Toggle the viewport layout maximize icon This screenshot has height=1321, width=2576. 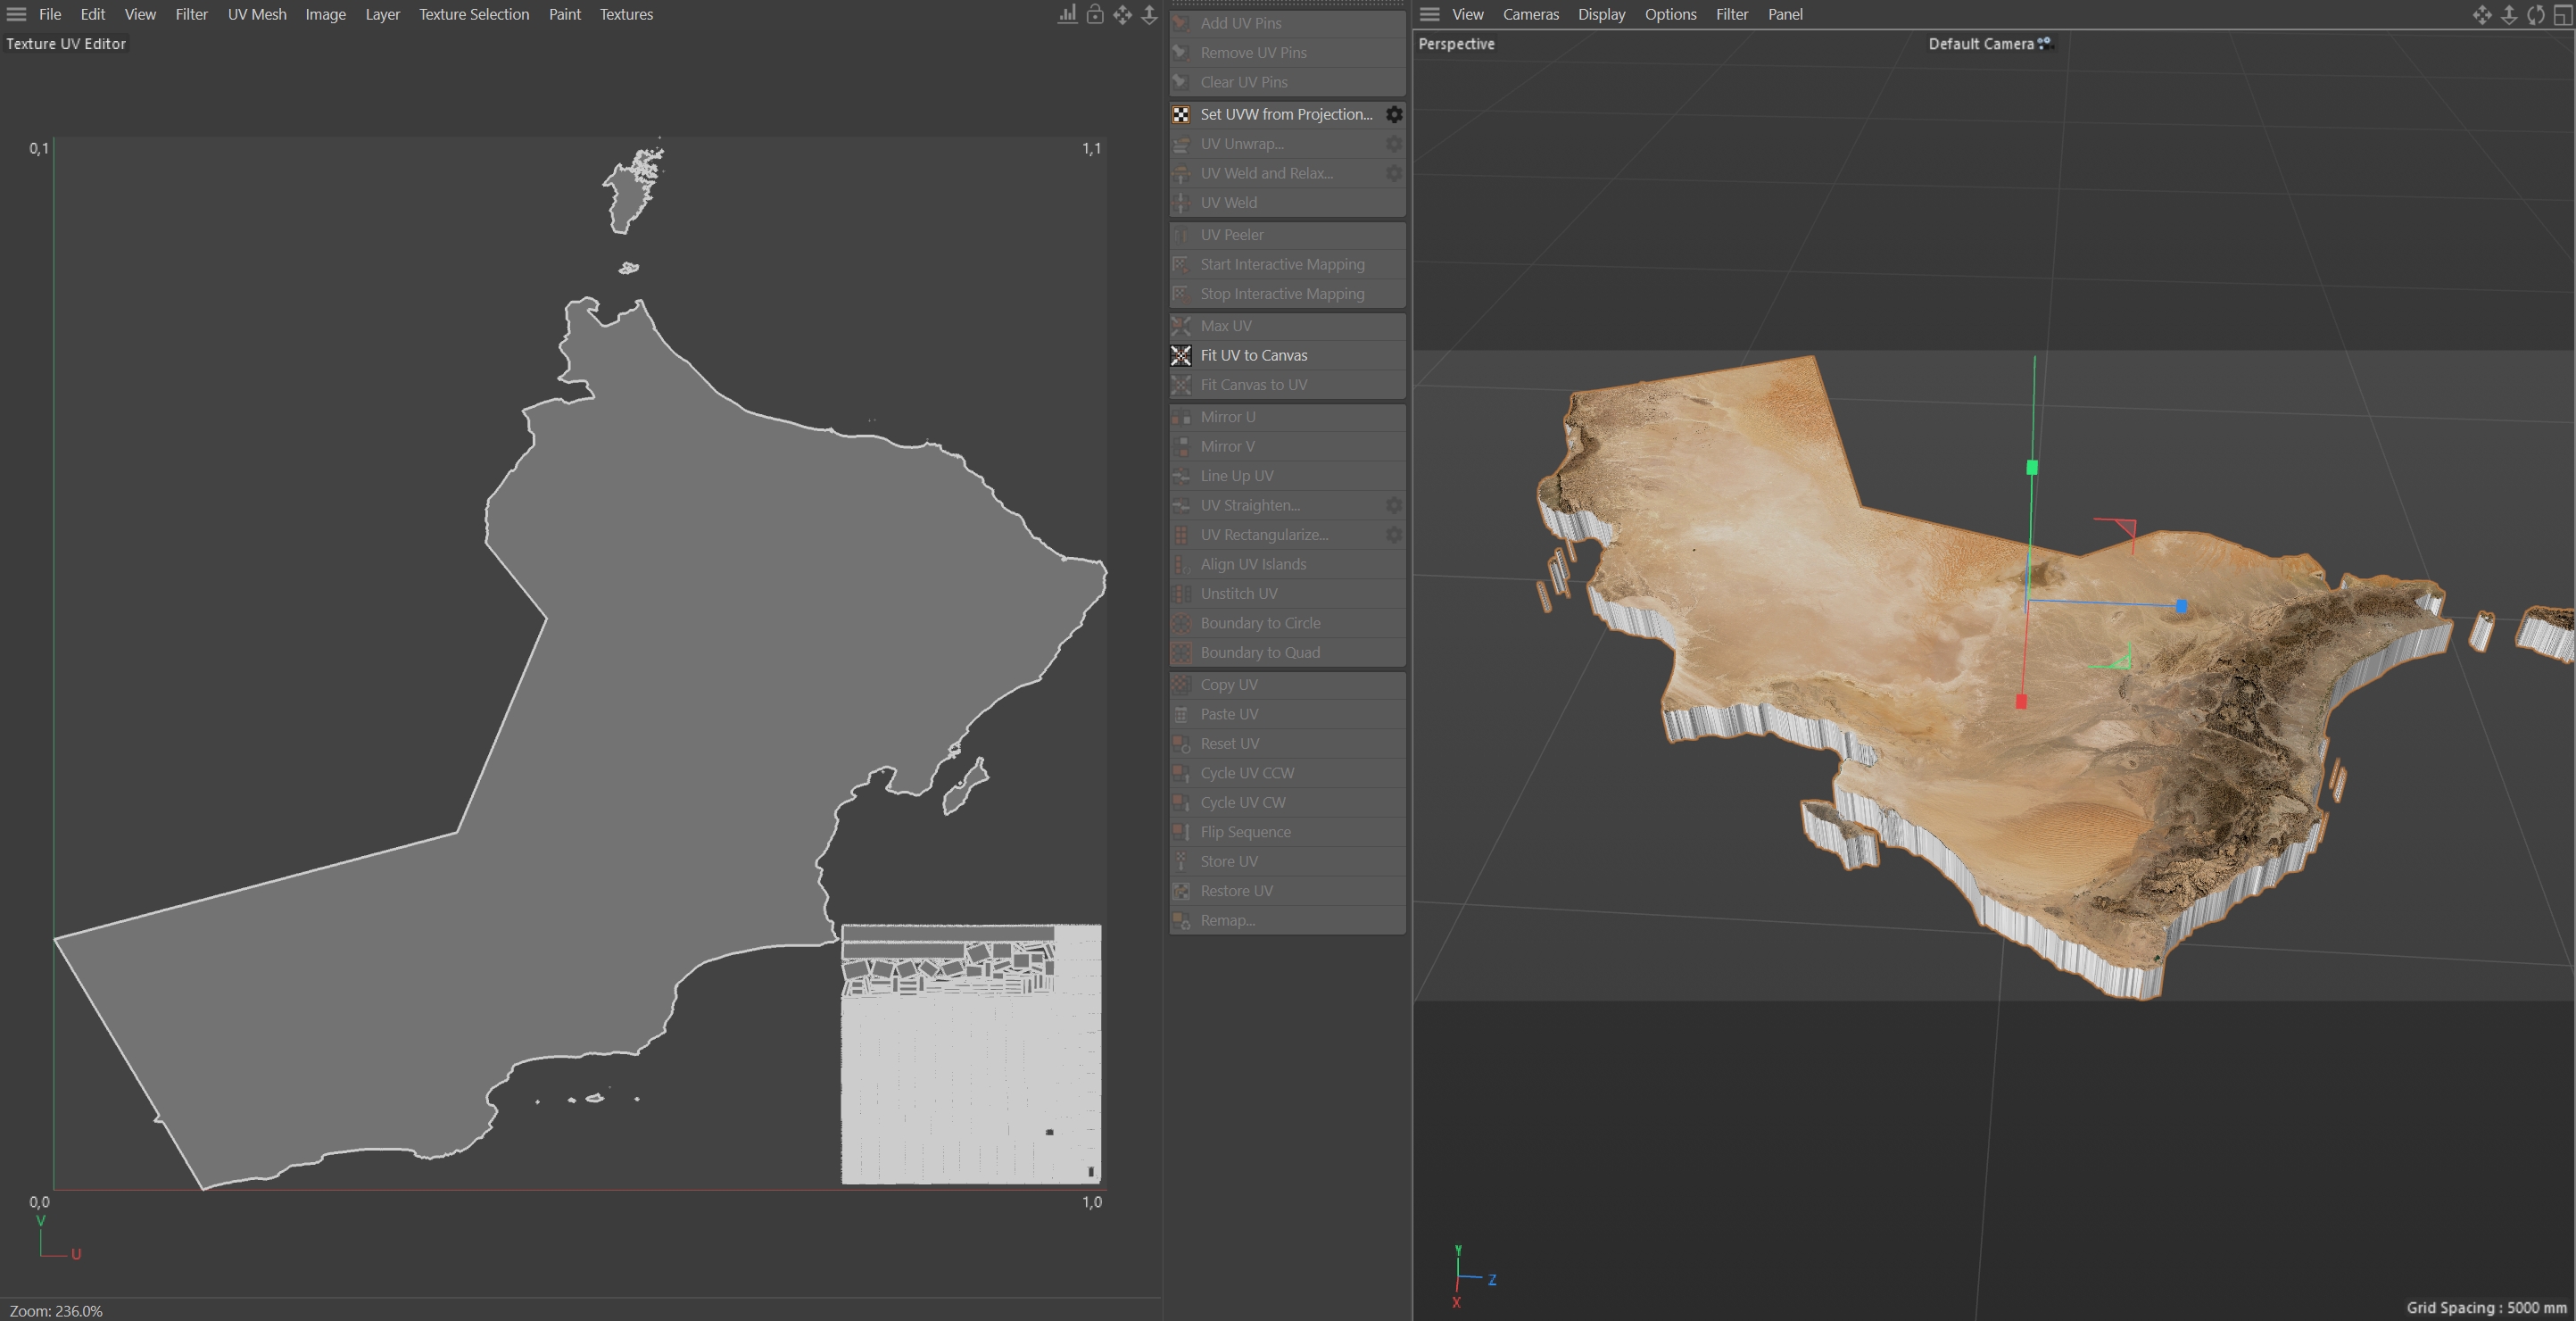point(2563,14)
